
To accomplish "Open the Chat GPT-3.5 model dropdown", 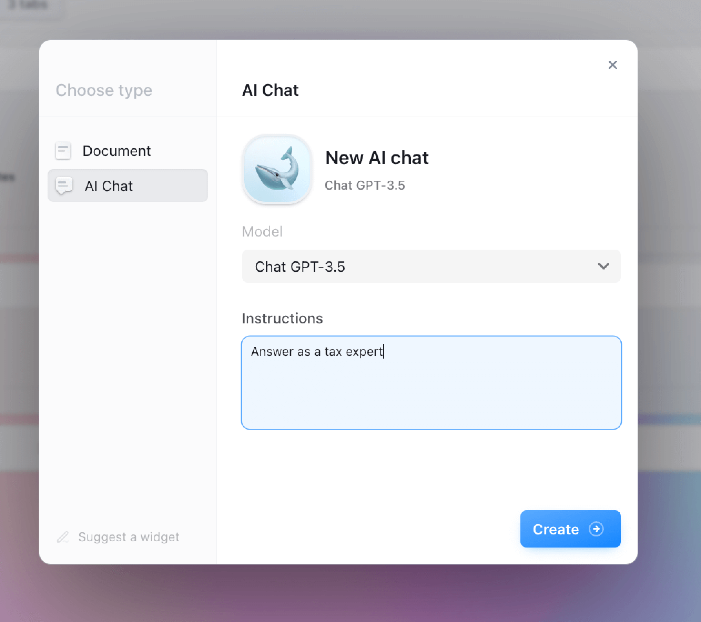I will (x=431, y=266).
